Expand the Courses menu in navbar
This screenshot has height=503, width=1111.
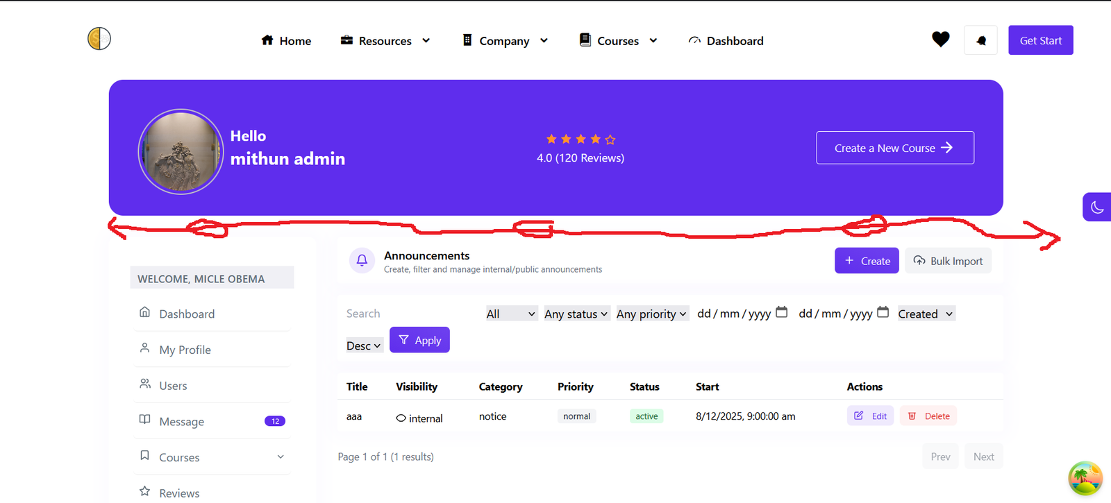point(618,41)
